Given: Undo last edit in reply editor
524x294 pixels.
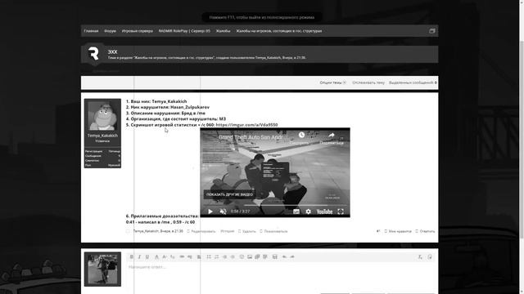Looking at the screenshot, I should click(284, 256).
